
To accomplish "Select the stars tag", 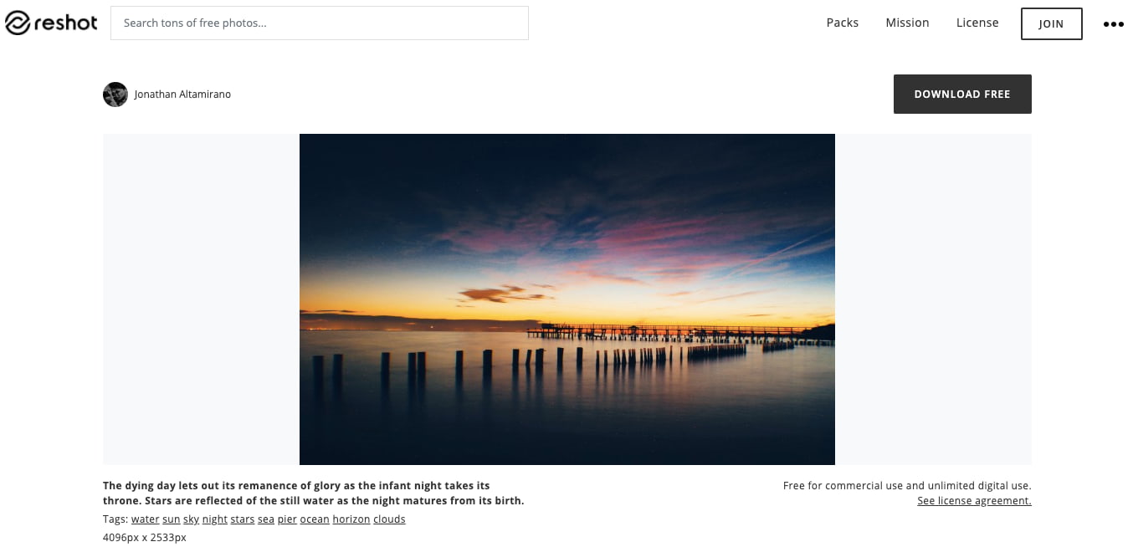I will pyautogui.click(x=243, y=519).
